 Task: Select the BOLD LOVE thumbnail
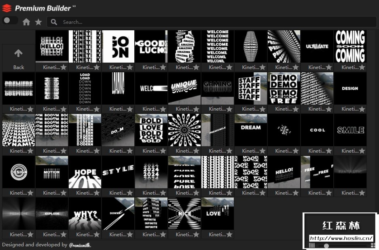point(151,130)
